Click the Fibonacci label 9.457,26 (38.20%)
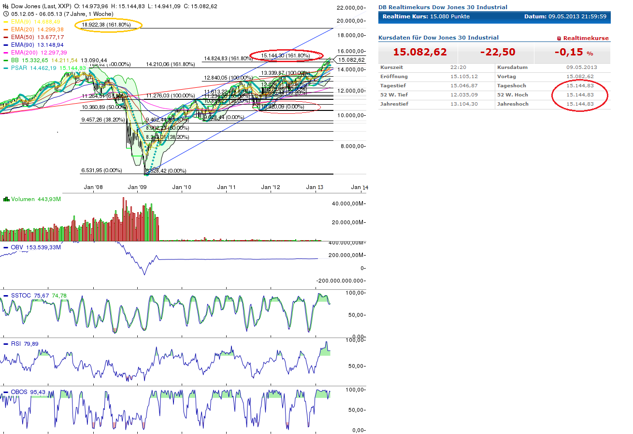This screenshot has width=633, height=434. (102, 120)
